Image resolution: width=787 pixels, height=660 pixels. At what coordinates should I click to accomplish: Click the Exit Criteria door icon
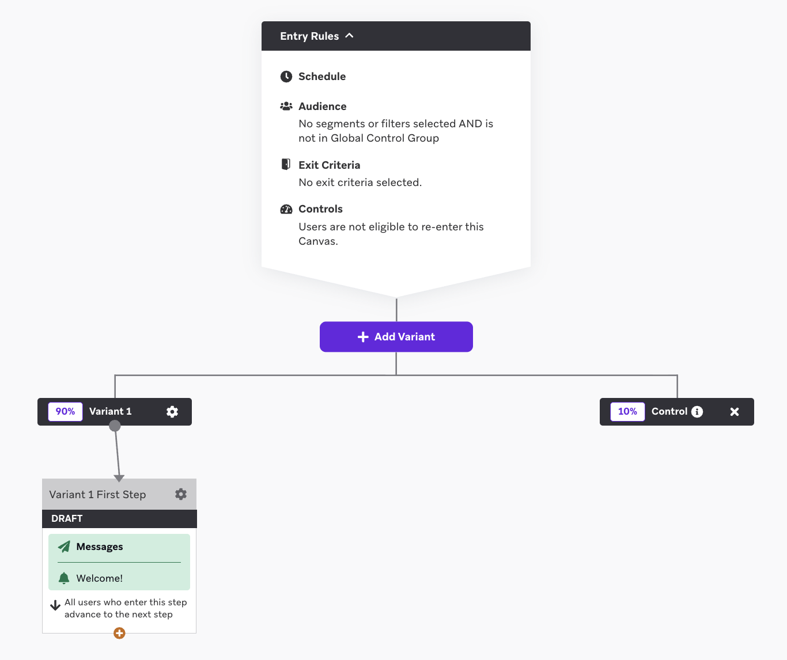[286, 164]
